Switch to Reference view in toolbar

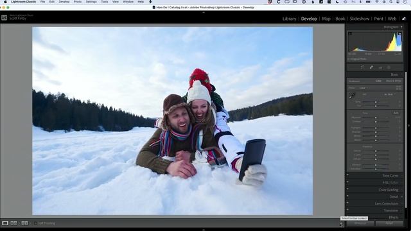click(13, 223)
